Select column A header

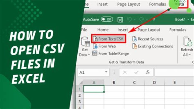[x=94, y=83]
